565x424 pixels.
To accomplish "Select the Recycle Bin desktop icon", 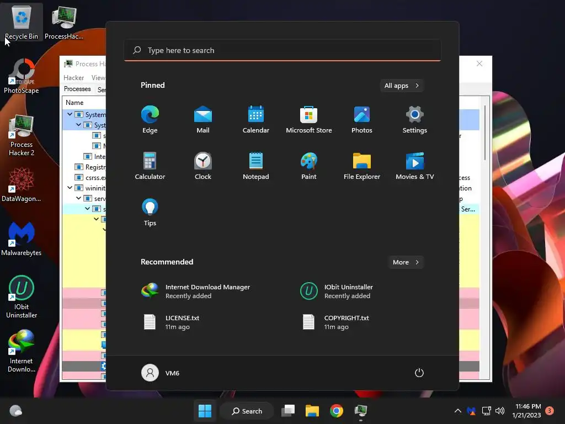I will click(22, 22).
